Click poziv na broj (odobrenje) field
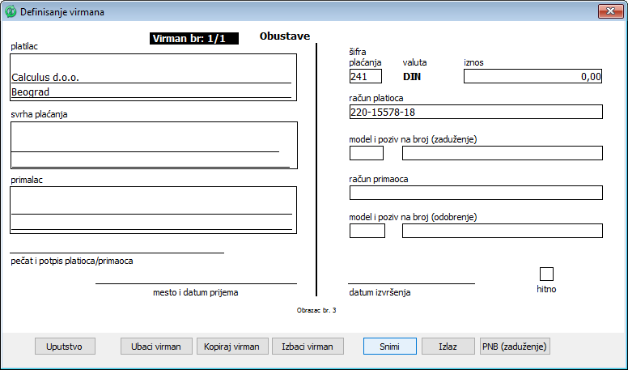The image size is (628, 370). coord(502,231)
